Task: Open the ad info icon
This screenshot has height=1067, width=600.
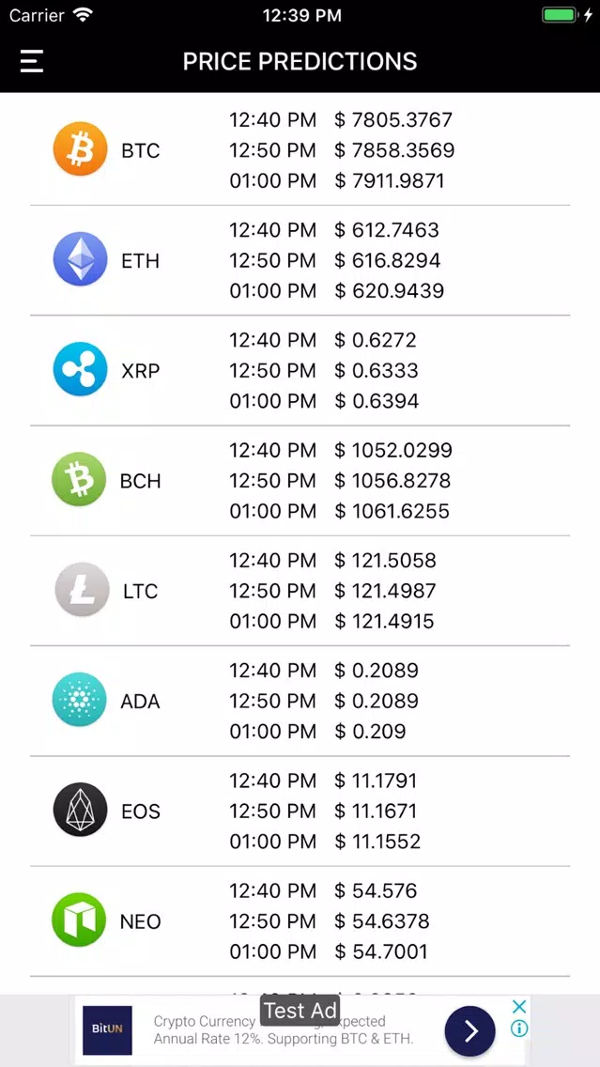Action: (x=519, y=1028)
